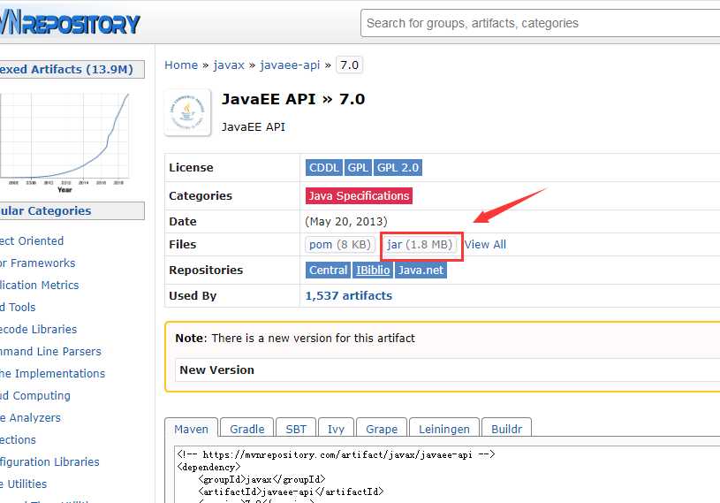Screen dimensions: 720x503
Task: Click the Files row label
Action: click(x=182, y=244)
